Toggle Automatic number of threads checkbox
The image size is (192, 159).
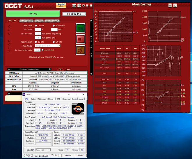pyautogui.click(x=42, y=50)
